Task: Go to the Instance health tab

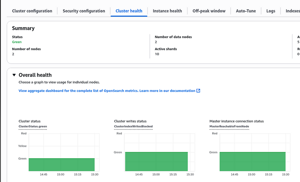Action: click(167, 11)
